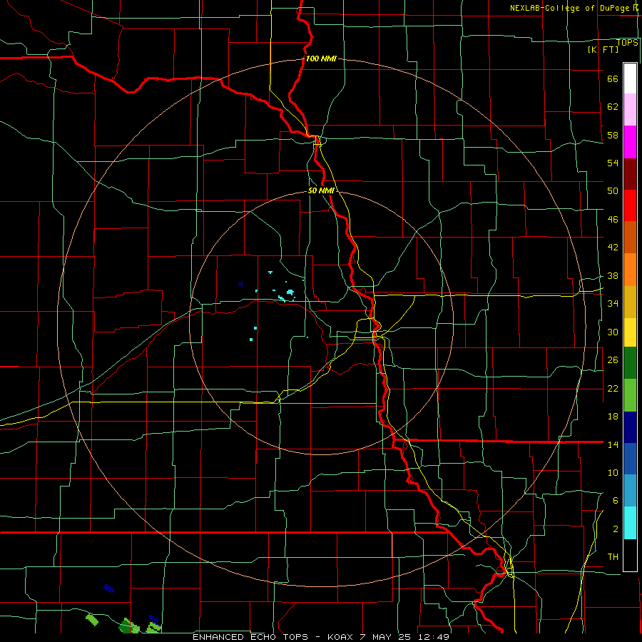642x642 pixels.
Task: Click the '42' legend scale value
Action: pyautogui.click(x=613, y=248)
